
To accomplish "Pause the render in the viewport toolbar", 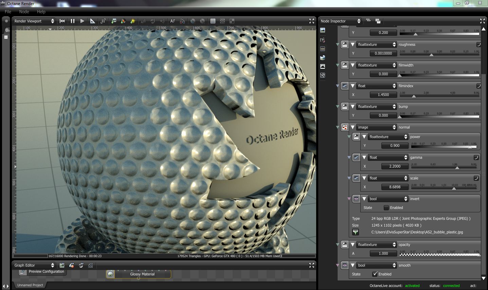I will coord(72,21).
